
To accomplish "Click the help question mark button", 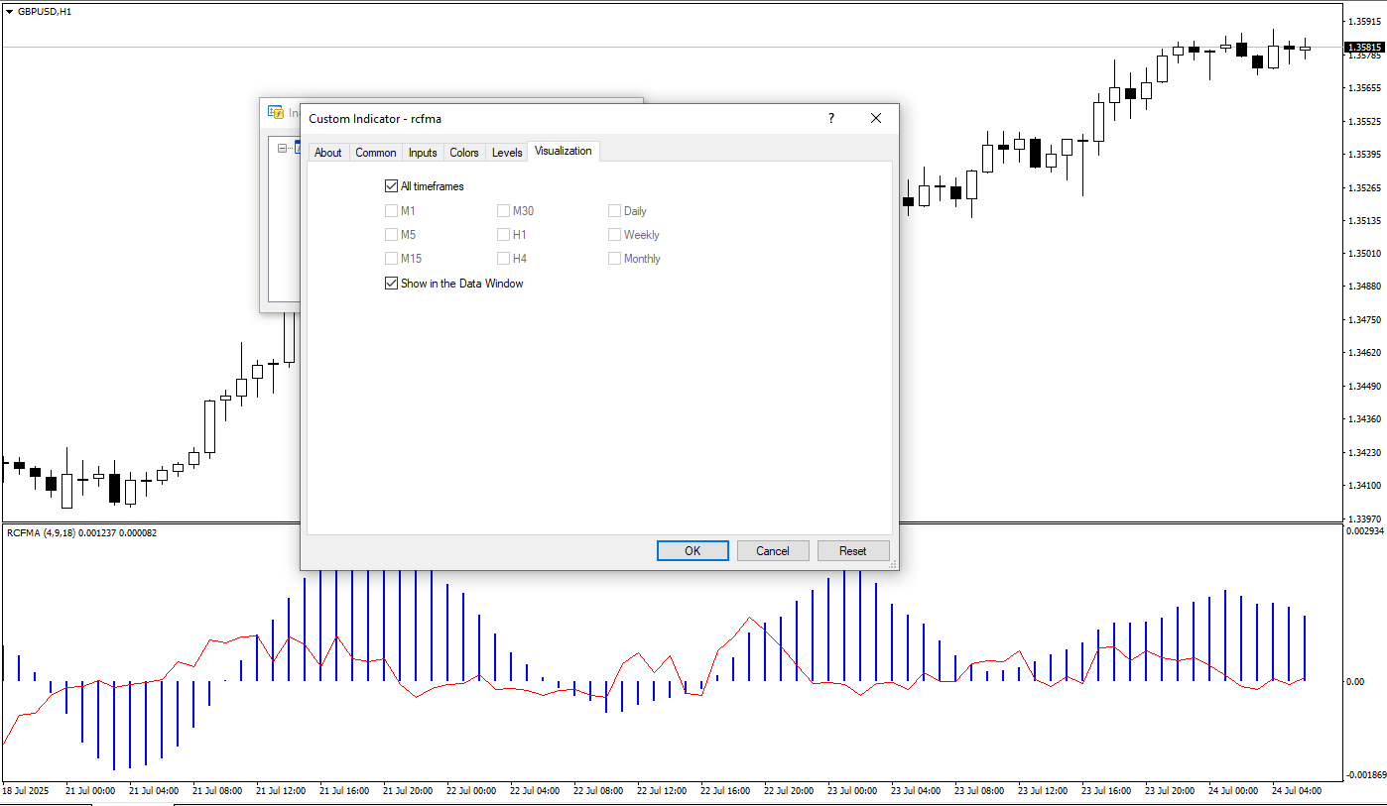I will click(831, 118).
